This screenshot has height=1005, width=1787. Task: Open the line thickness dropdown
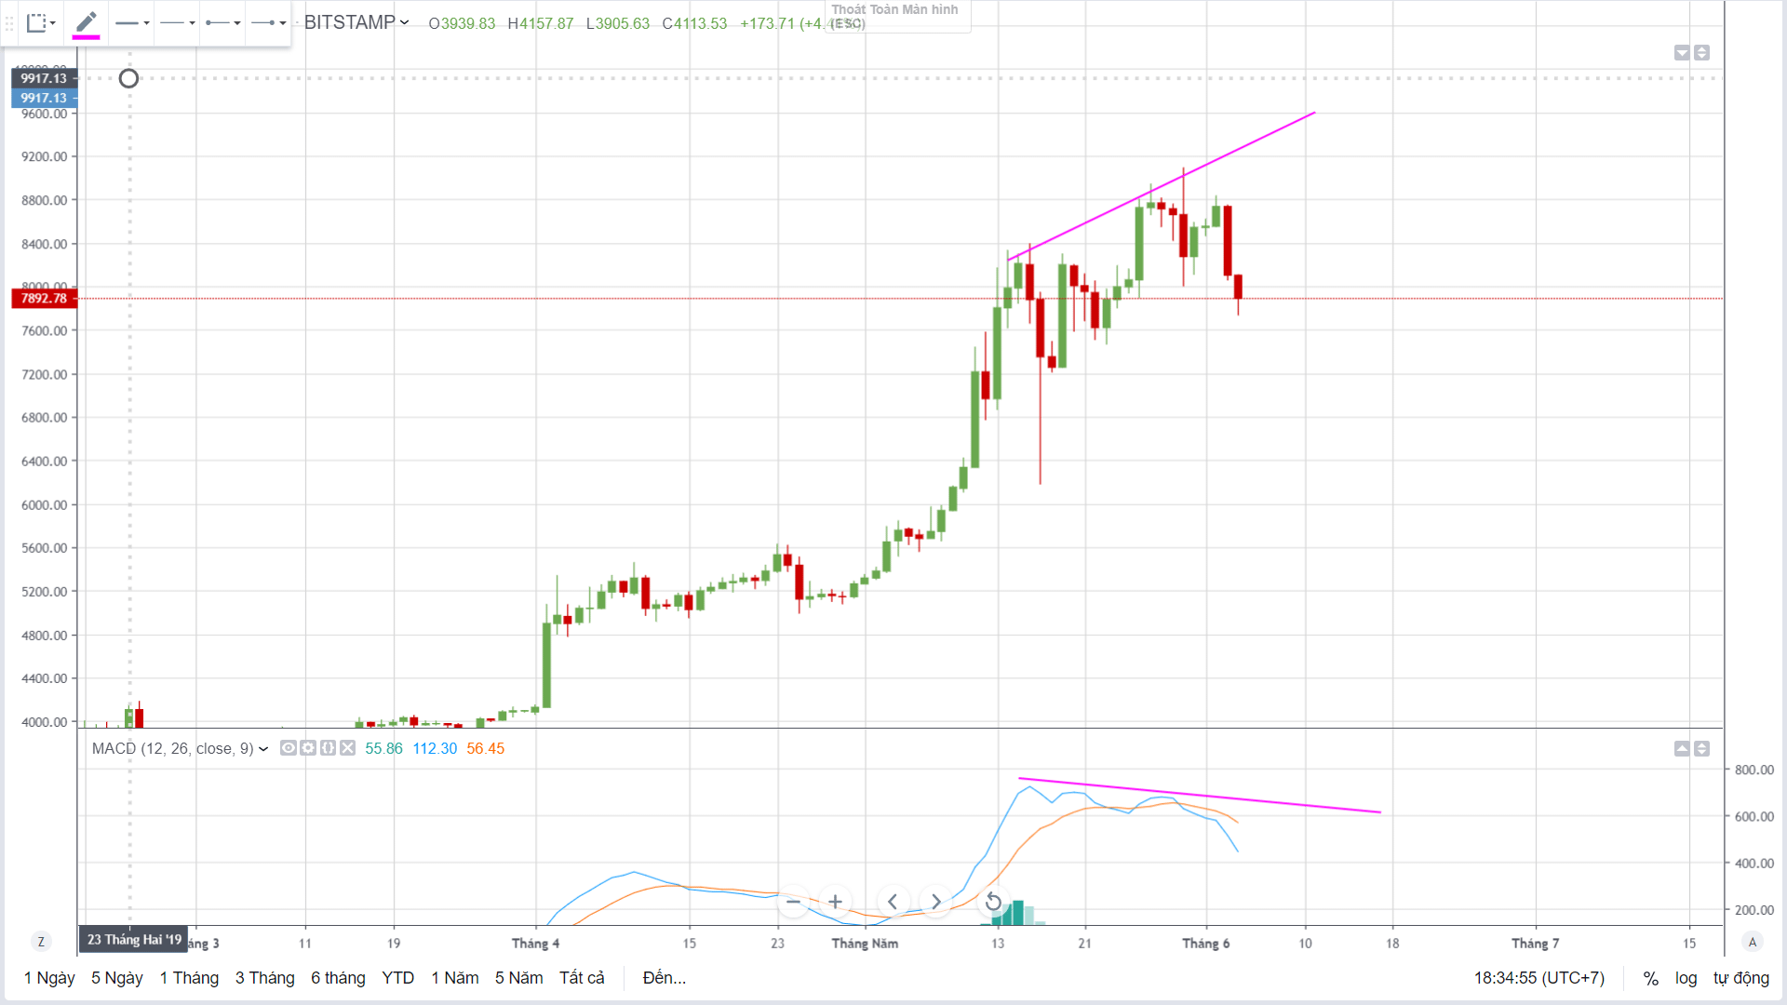(x=132, y=22)
